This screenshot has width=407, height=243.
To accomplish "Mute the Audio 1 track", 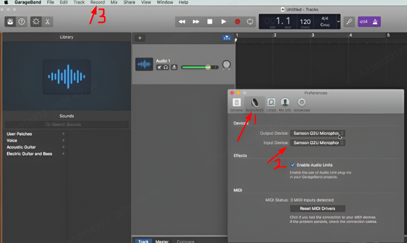I will tap(160, 67).
